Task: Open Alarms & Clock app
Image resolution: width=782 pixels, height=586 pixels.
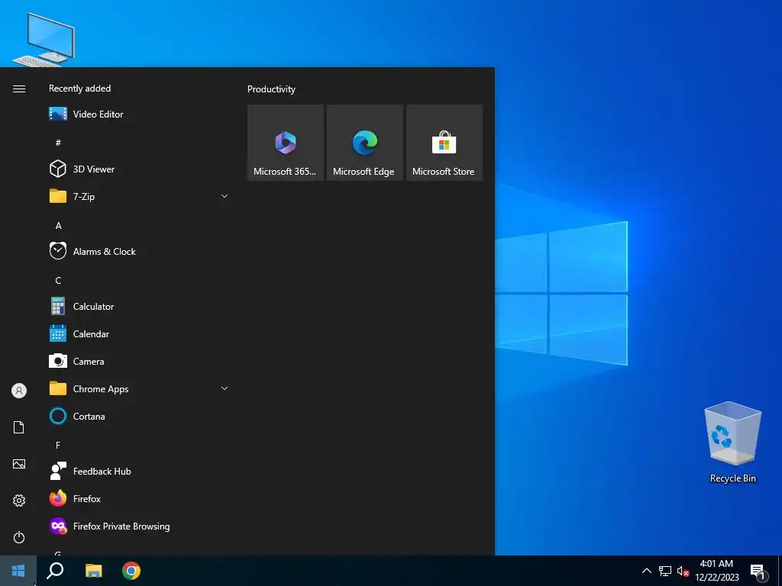Action: click(x=139, y=251)
